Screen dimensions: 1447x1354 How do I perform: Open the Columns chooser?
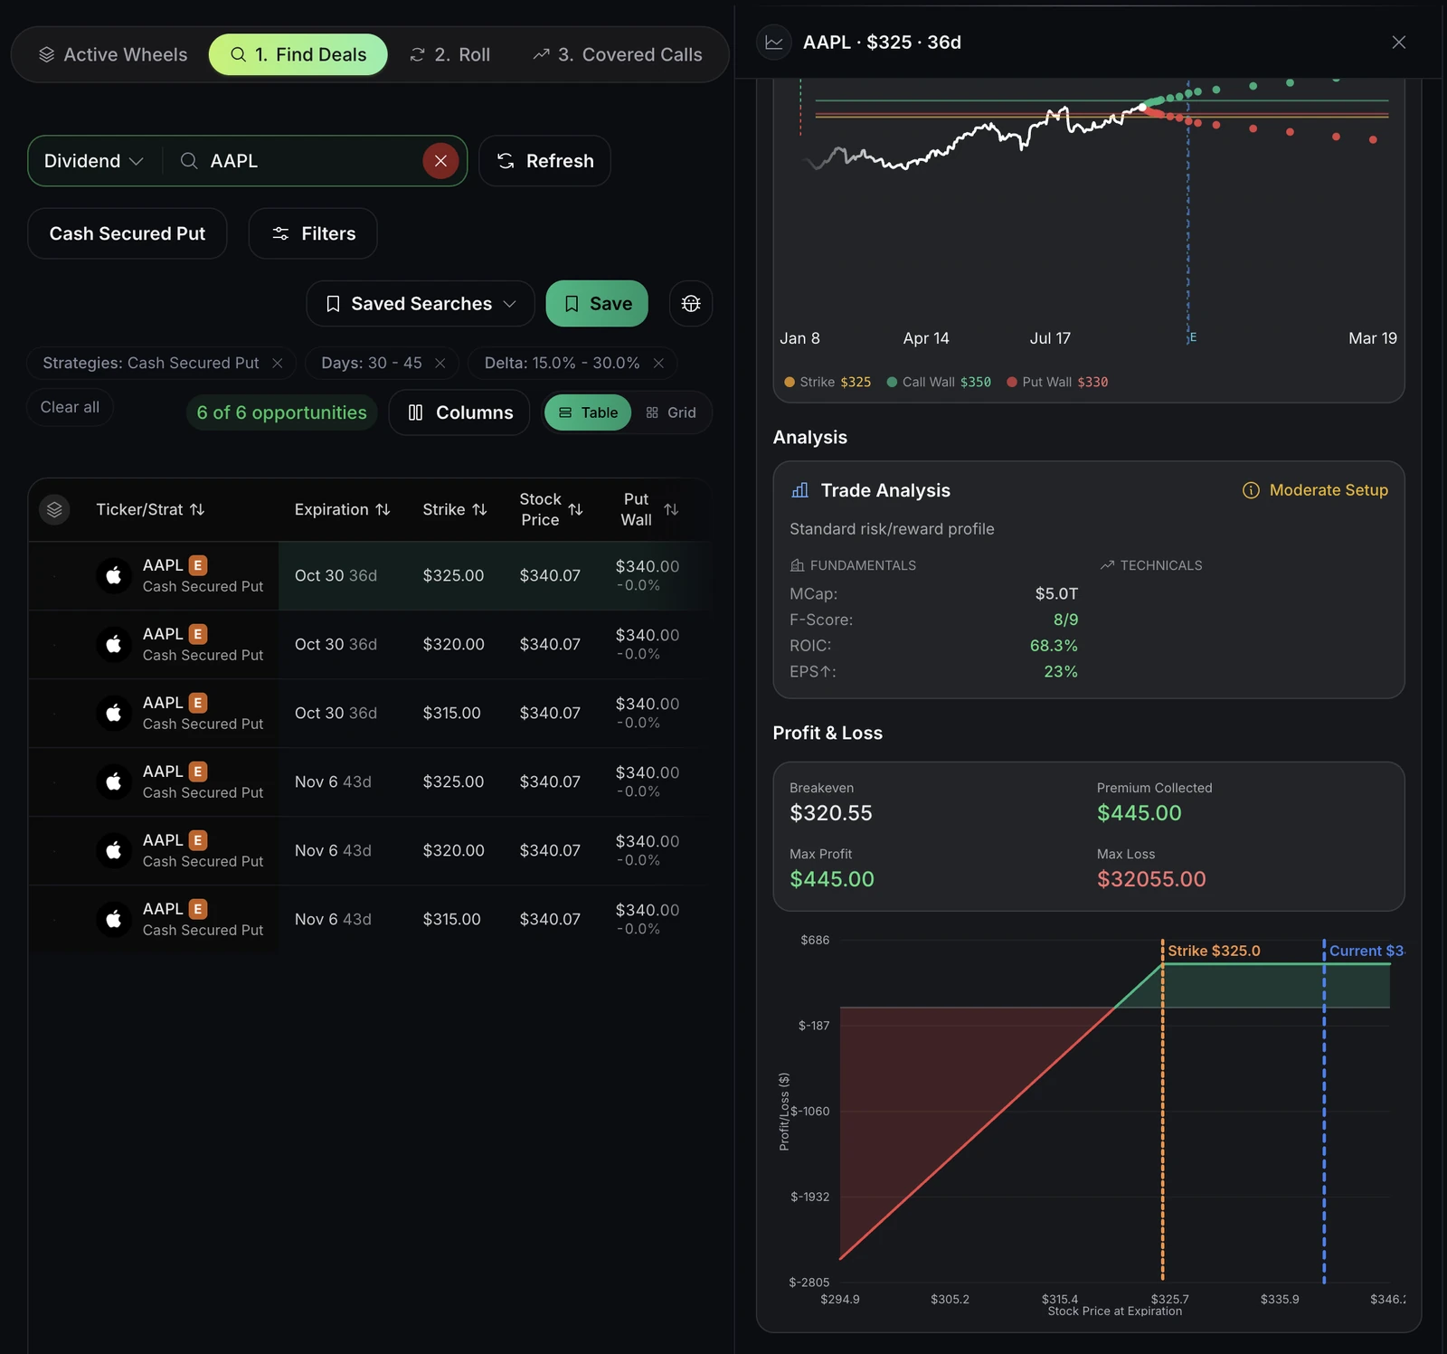(459, 412)
